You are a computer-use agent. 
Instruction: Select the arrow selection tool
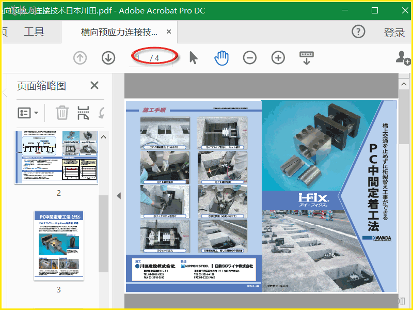click(193, 58)
